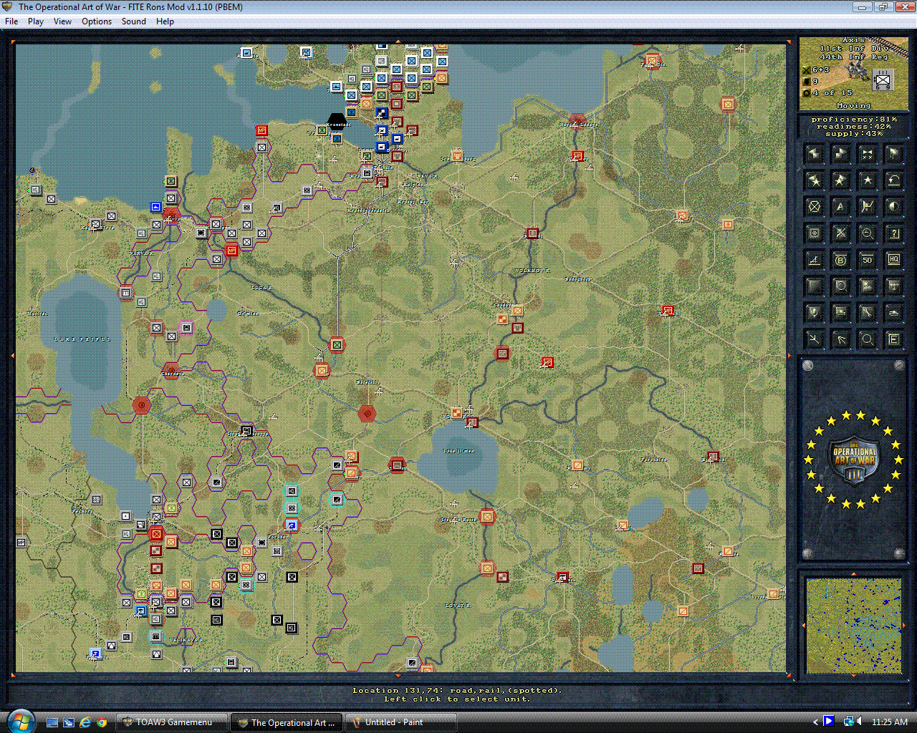Click the crossed-out unit symbol button
Viewport: 917px width, 733px height.
(x=840, y=233)
